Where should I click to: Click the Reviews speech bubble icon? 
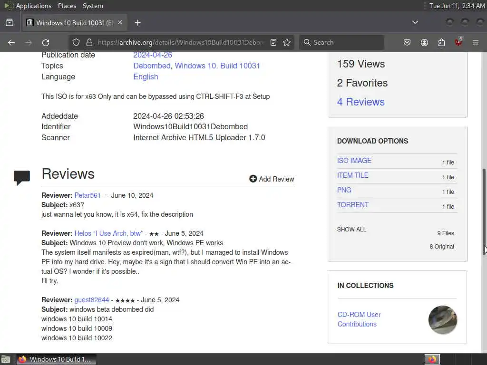[22, 178]
